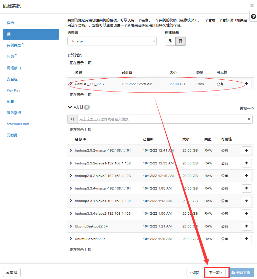Go to the 实例类型 step

(x=14, y=45)
